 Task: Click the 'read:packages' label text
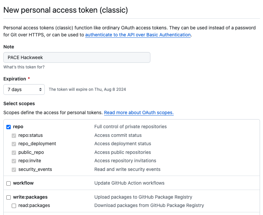34,205
